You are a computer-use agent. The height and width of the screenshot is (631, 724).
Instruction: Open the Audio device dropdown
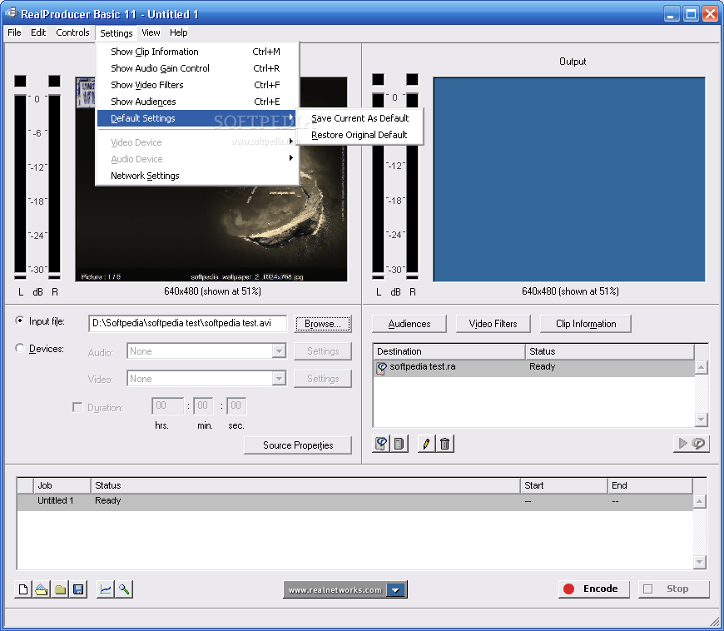click(x=279, y=351)
